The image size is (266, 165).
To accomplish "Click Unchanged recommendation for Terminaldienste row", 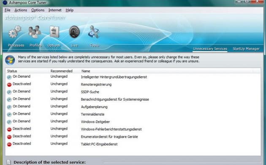I will 59,114.
